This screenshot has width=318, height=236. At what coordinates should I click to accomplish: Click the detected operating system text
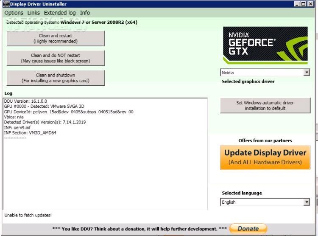coord(72,22)
